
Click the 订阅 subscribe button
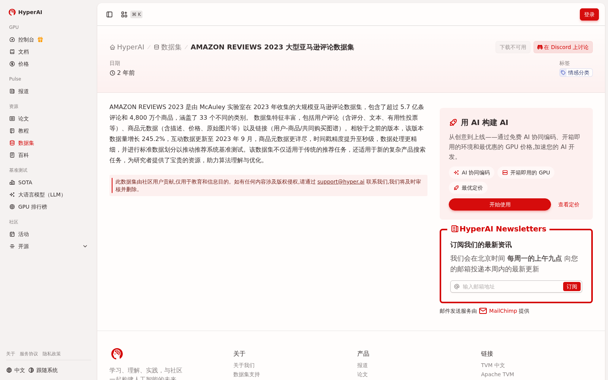572,287
